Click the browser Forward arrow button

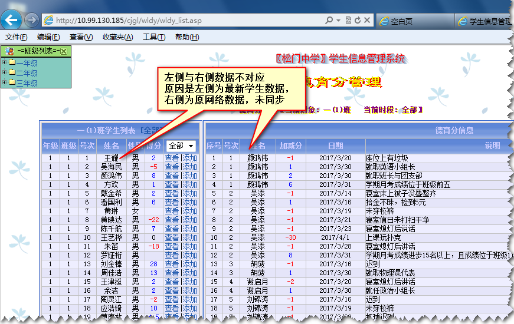pos(32,20)
